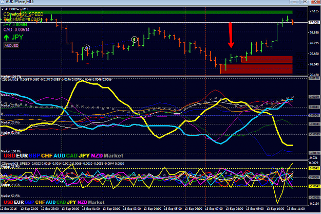The image size is (321, 214).
Task: Click GBP in the SPEED panel legend
Action: pos(29,202)
